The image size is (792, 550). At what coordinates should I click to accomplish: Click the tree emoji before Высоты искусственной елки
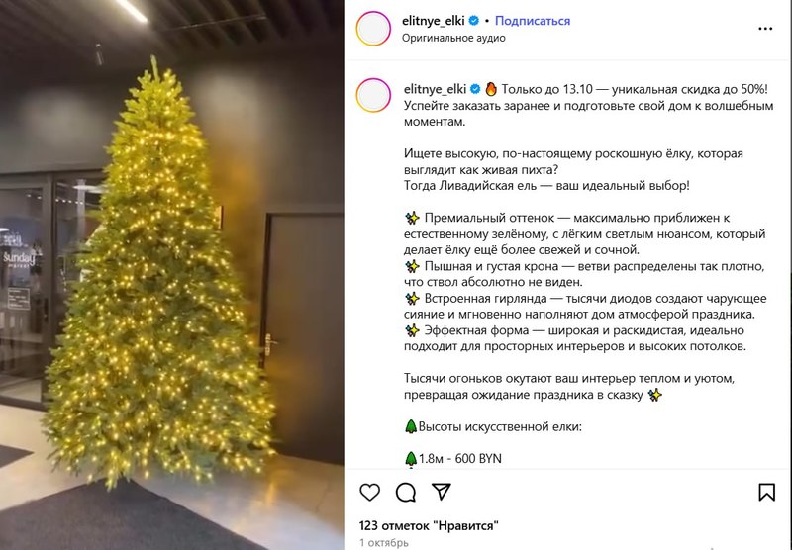411,427
